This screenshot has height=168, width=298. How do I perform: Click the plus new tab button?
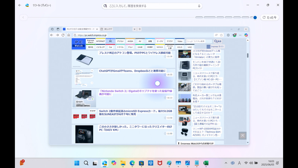[x=140, y=29]
